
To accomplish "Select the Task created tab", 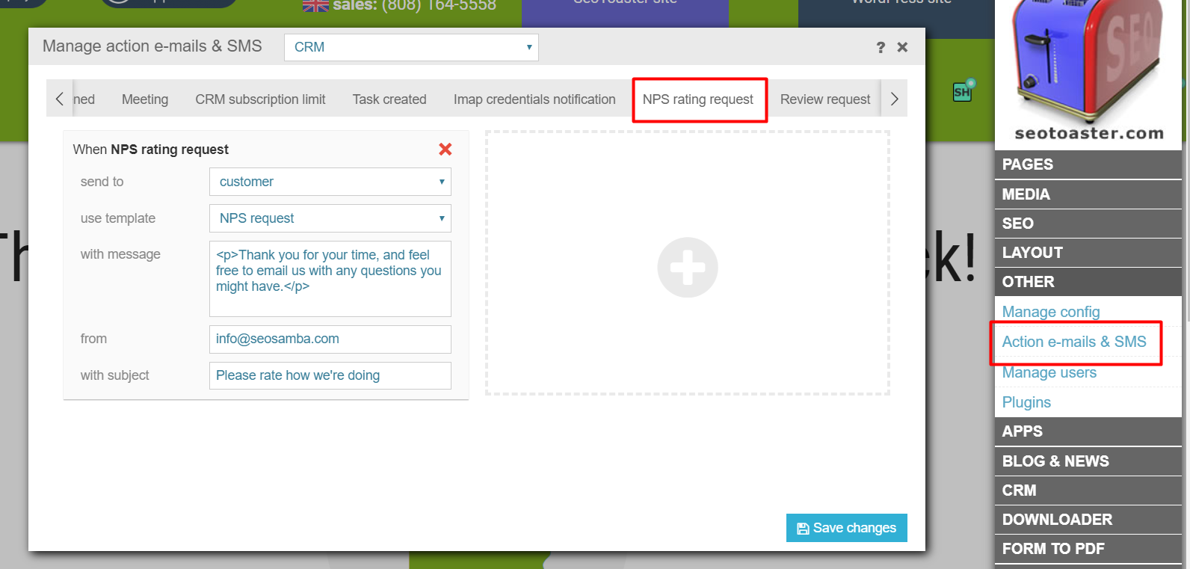I will (x=389, y=99).
